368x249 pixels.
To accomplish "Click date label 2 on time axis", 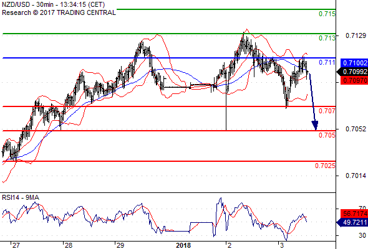I will click(x=230, y=245).
